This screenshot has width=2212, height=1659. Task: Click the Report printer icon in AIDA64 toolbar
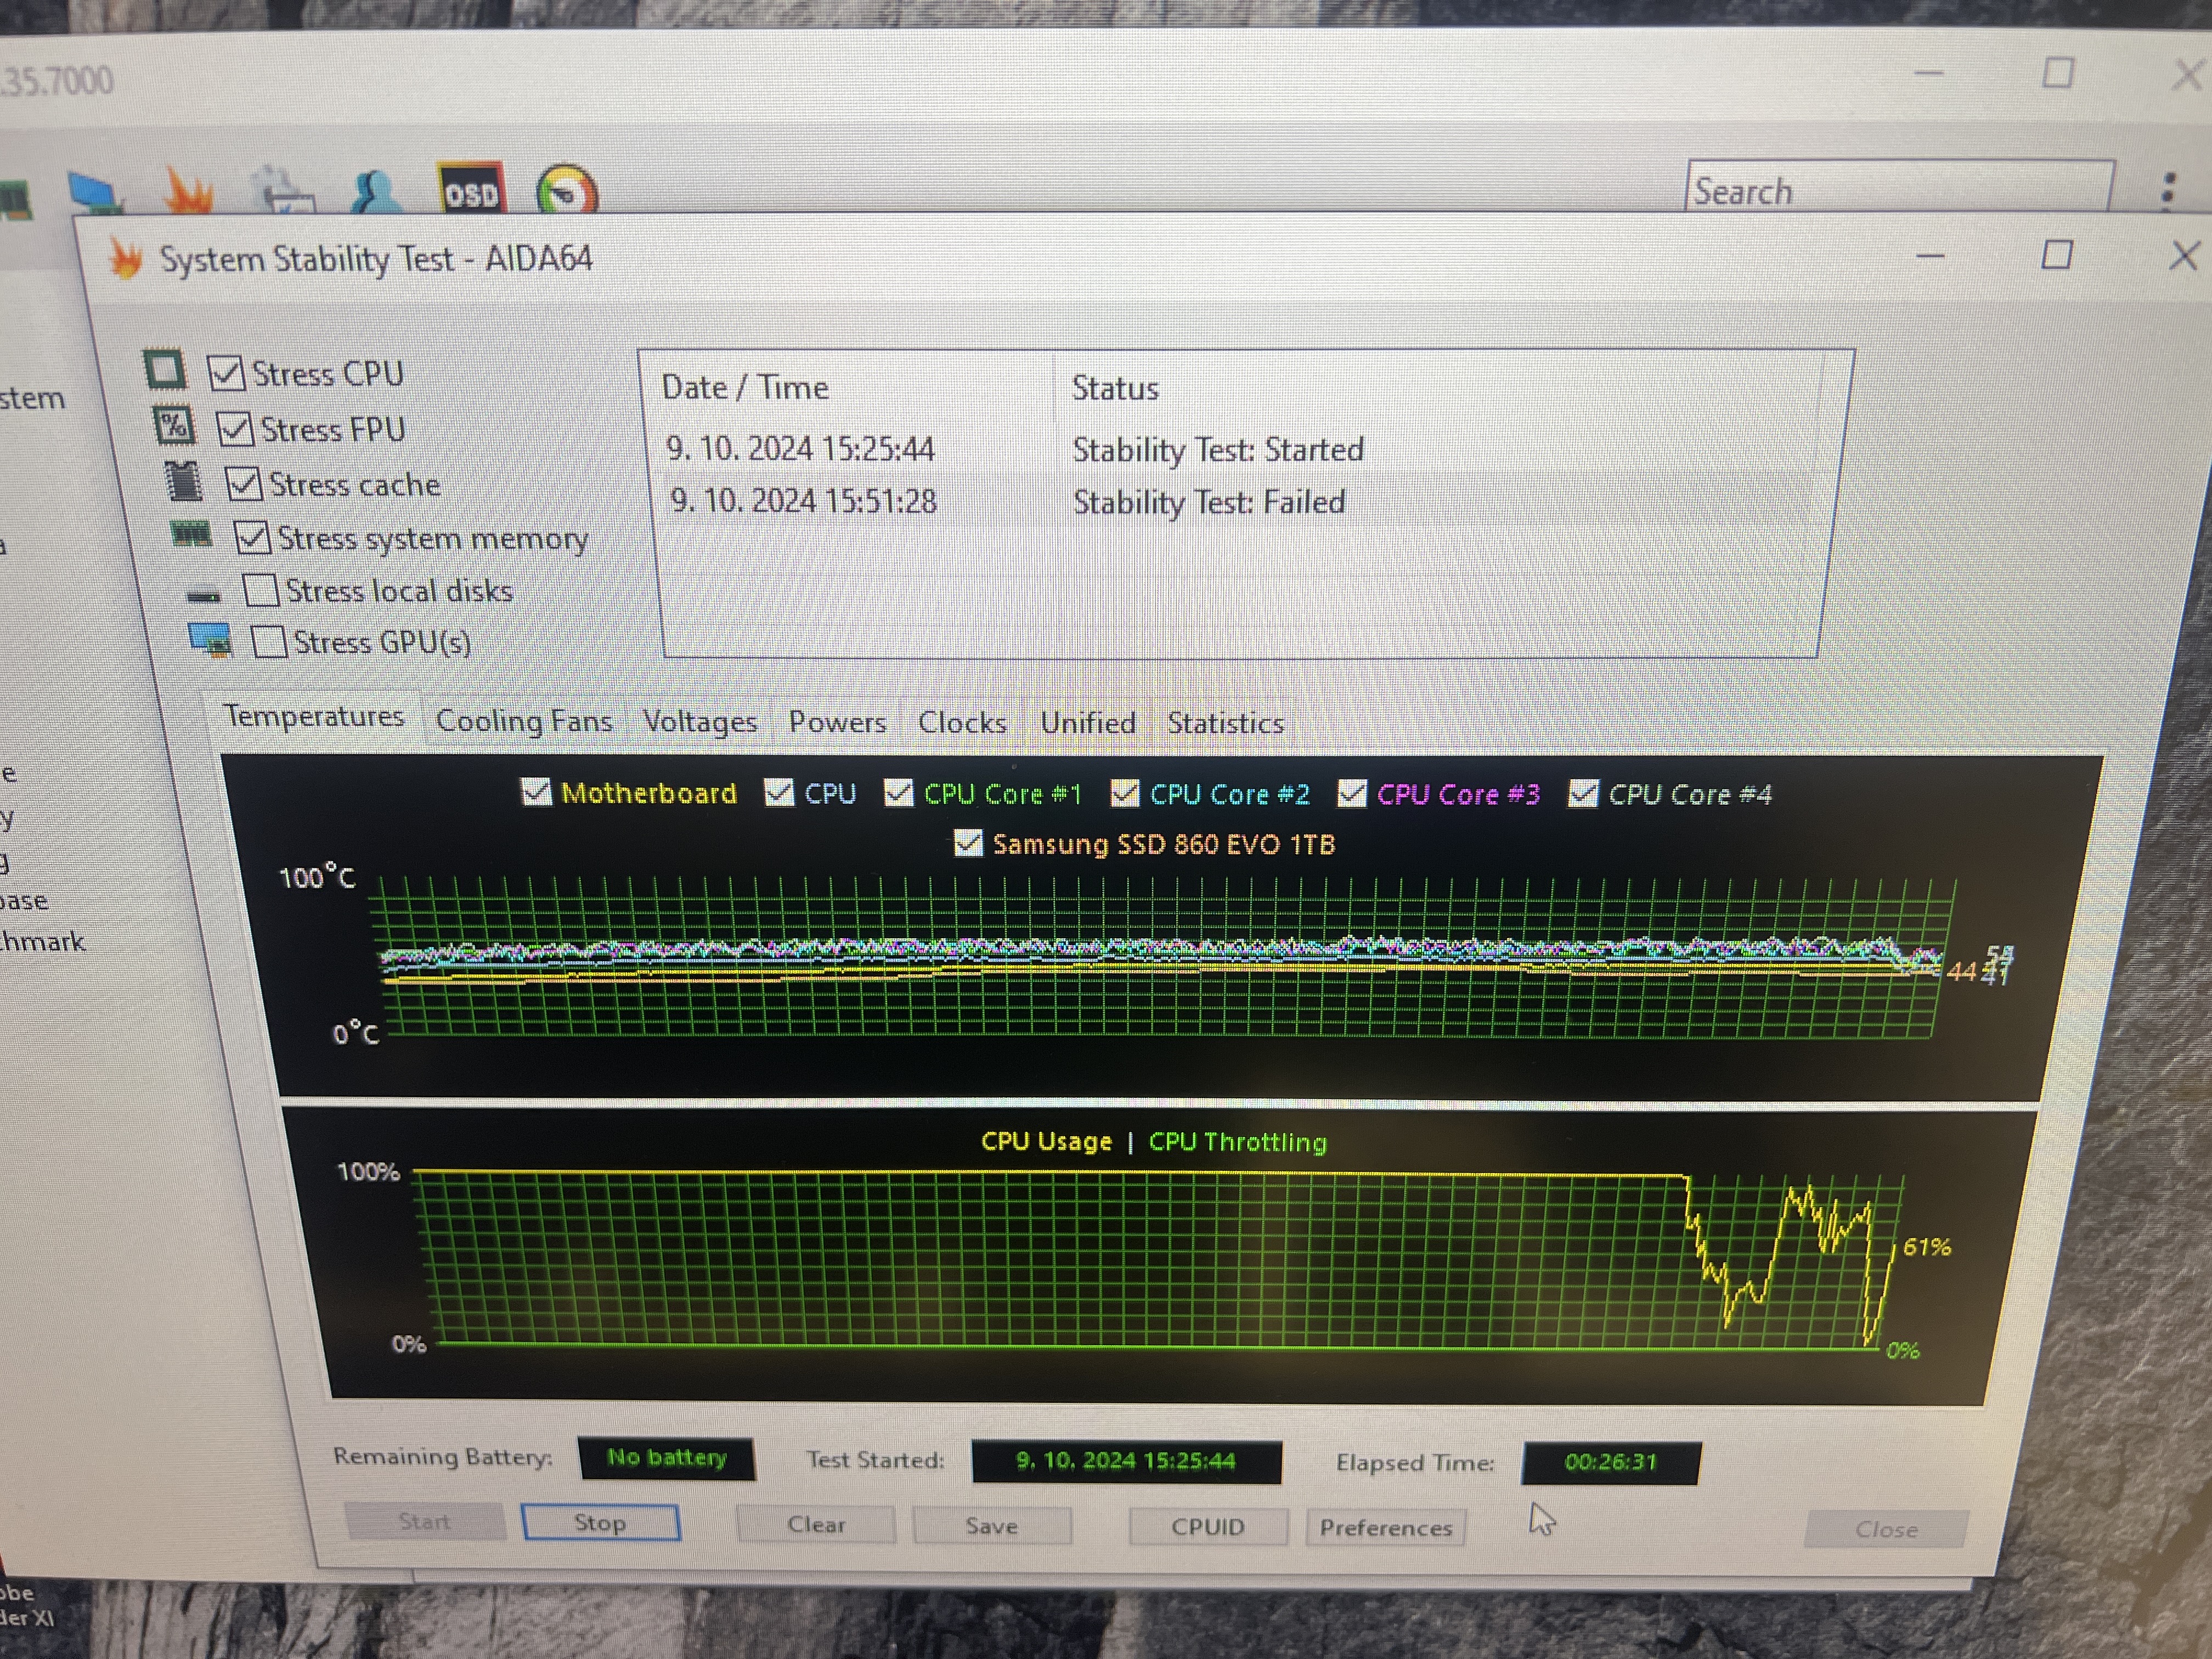(285, 190)
